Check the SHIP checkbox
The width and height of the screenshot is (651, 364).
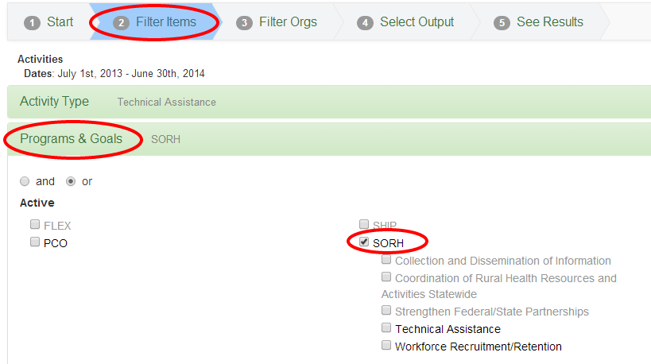click(364, 225)
